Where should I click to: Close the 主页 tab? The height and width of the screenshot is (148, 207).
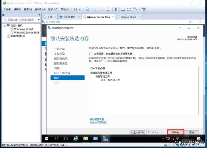(55, 17)
